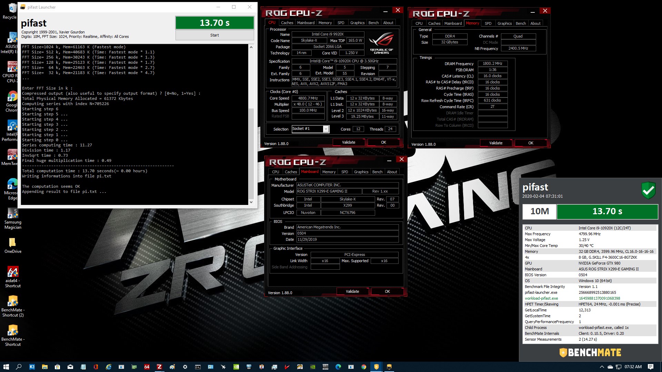Screen dimensions: 662x372
Task: Open the aida64 Shortcut desktop icon
Action: pos(13,277)
